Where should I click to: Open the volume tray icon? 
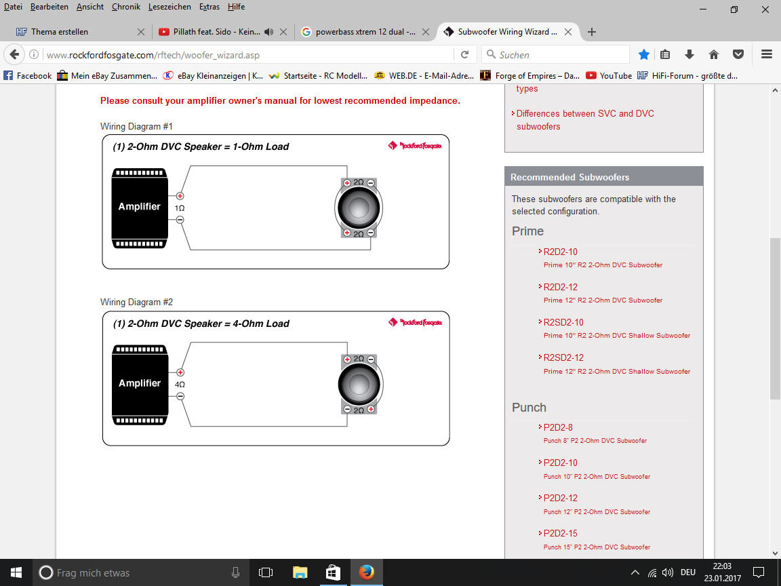pyautogui.click(x=667, y=572)
